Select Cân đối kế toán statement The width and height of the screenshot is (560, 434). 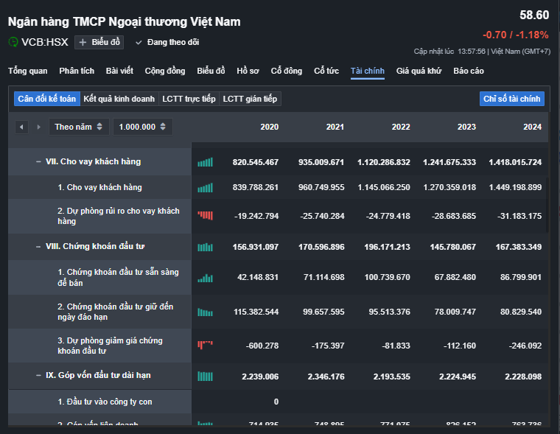click(46, 99)
